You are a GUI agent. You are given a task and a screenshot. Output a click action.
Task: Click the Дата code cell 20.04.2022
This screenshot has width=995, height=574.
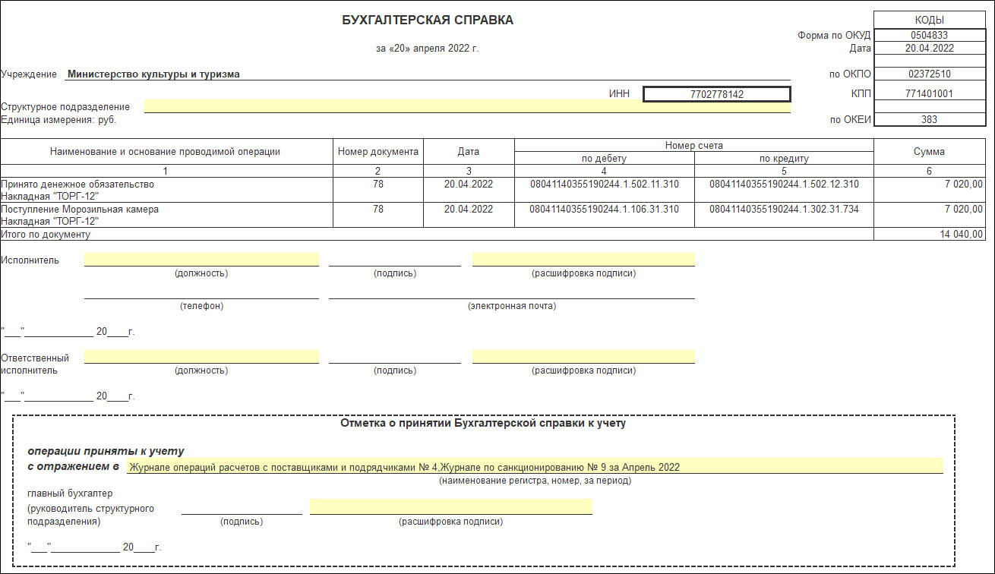point(929,48)
